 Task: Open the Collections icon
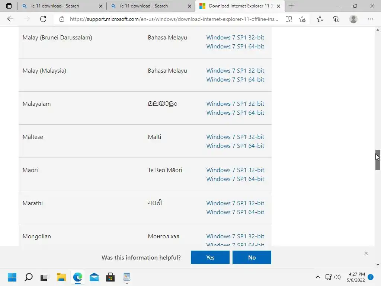coord(336,19)
